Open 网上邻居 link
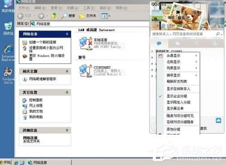 36,106
